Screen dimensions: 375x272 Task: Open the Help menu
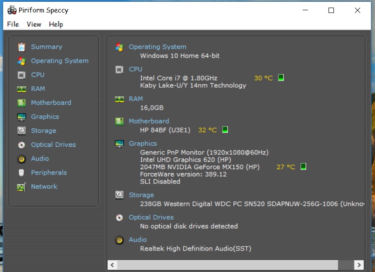56,24
